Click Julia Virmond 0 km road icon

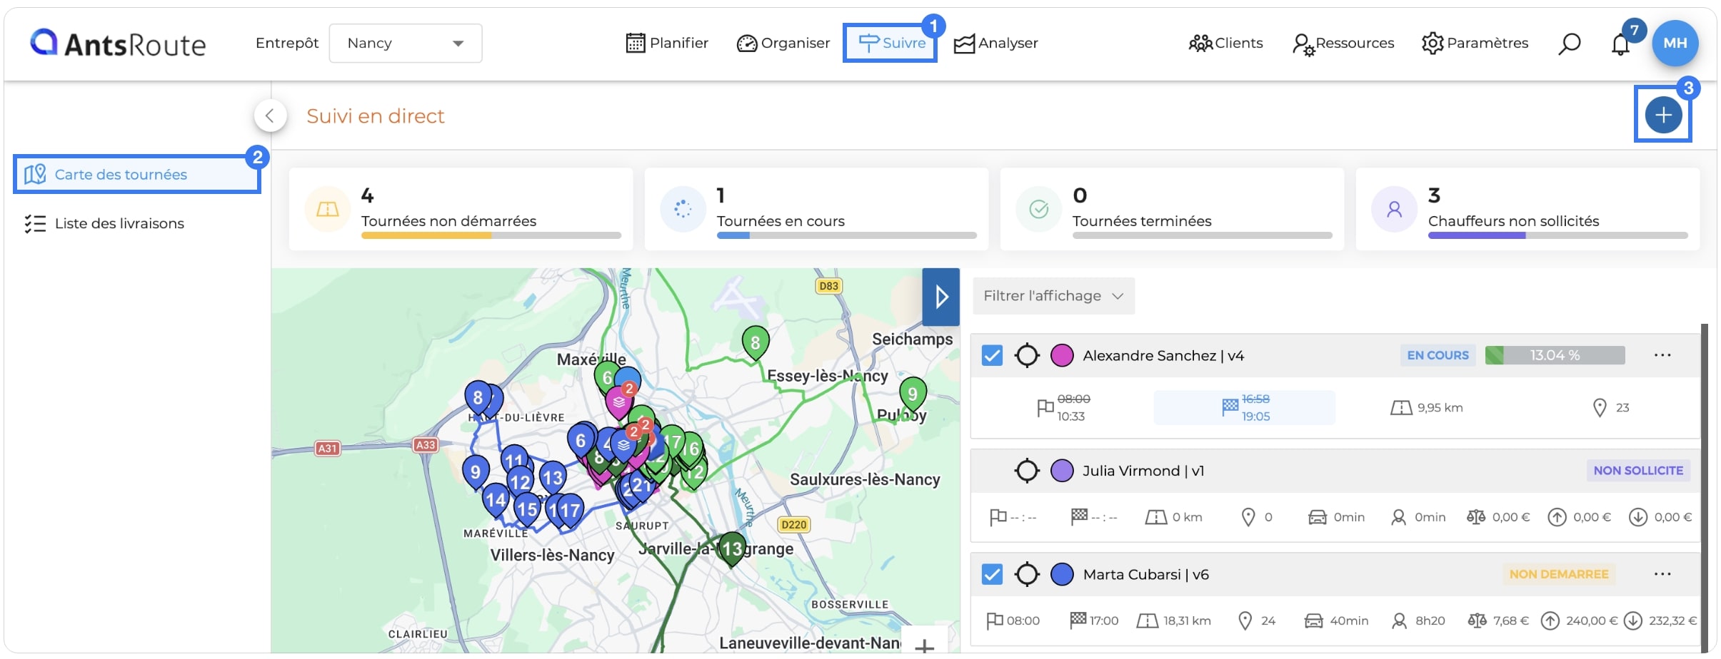click(1155, 517)
